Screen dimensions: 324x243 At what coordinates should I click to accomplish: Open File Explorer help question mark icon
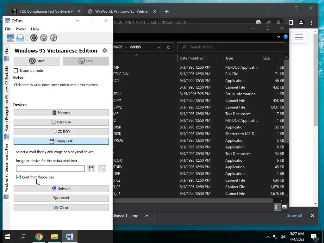click(x=286, y=37)
